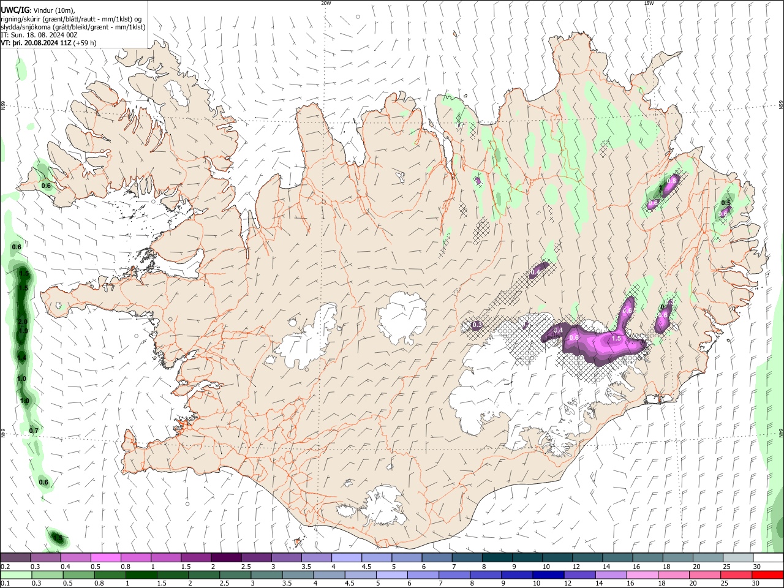Click the 'UWC/IG: Vindur (10m)' title text

(38, 10)
